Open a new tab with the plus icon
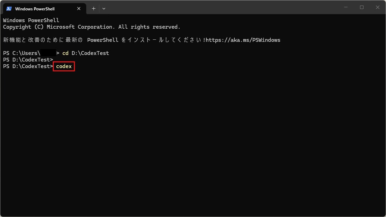 tap(93, 8)
